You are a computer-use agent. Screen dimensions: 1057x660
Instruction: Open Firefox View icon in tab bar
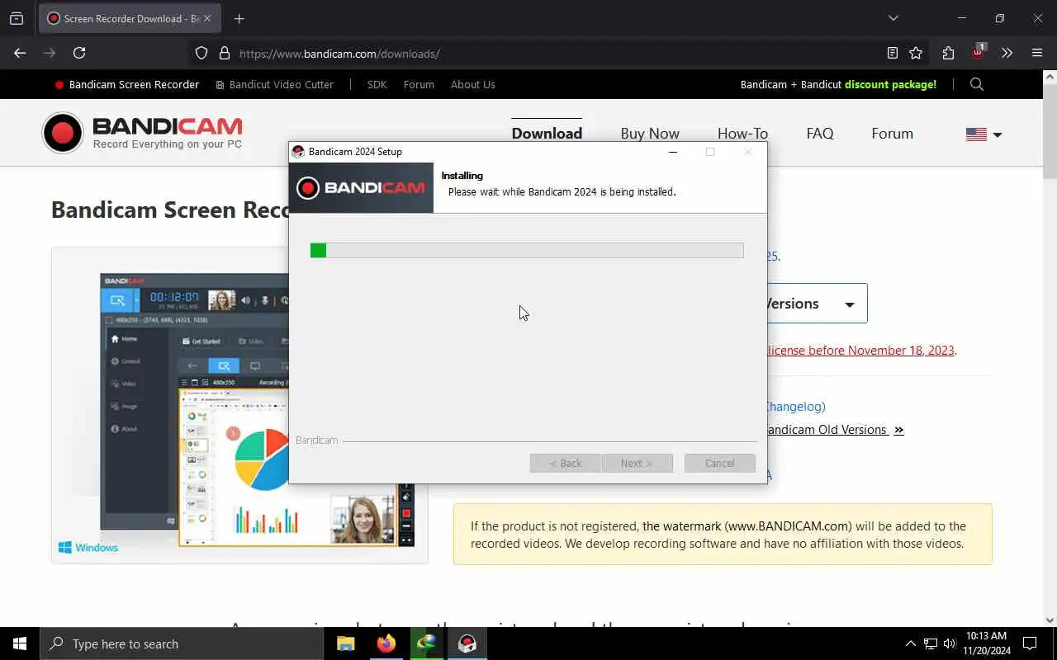[17, 18]
